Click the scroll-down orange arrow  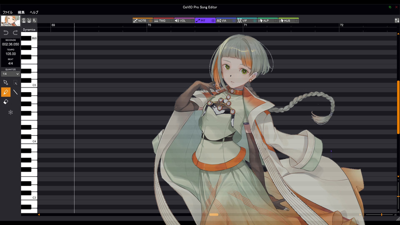[398, 177]
